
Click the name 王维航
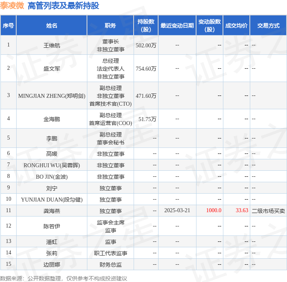pos(52,45)
